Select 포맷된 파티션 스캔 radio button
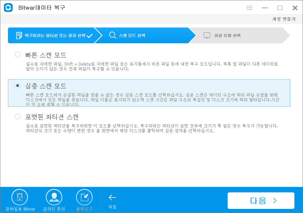This screenshot has width=303, height=213. point(18,116)
